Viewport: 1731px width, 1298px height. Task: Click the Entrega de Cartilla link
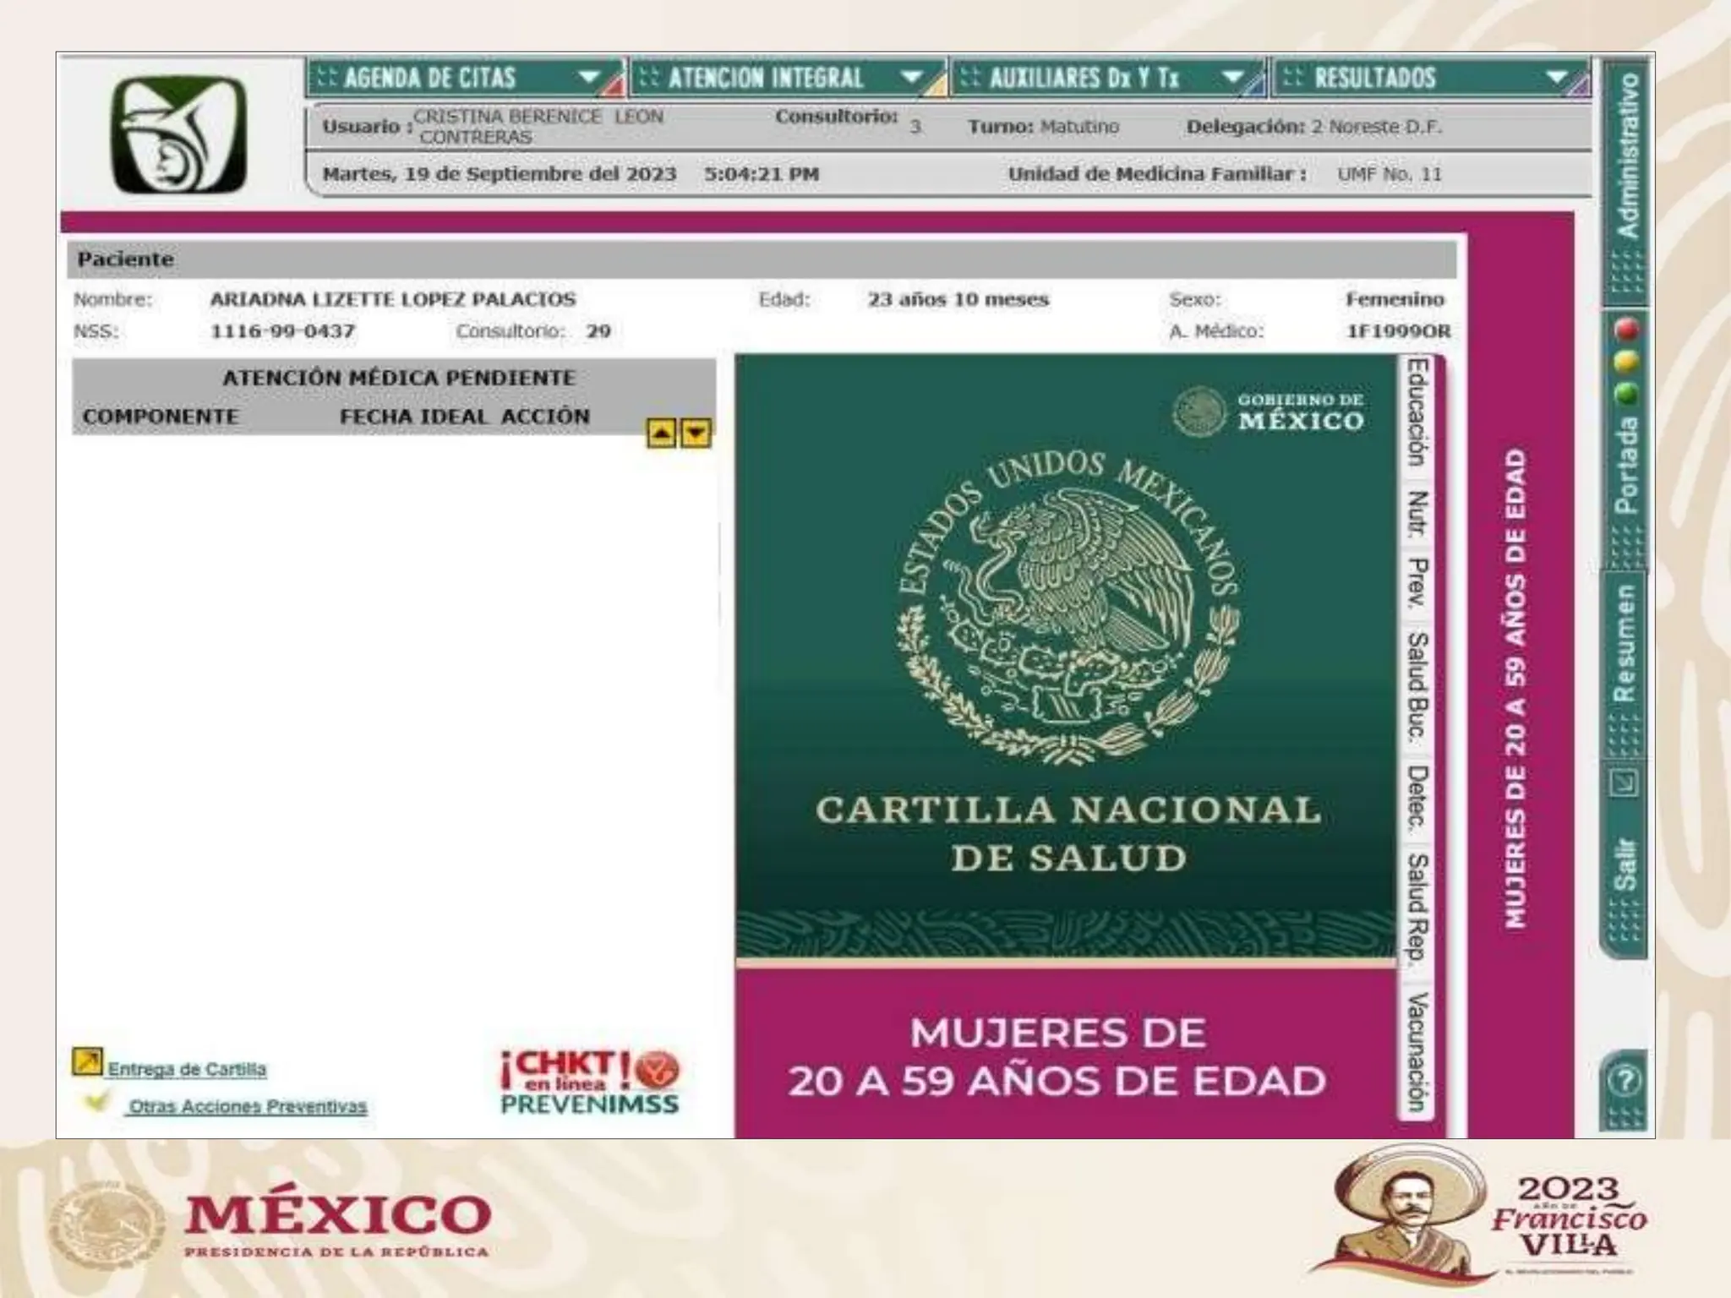[x=187, y=1069]
